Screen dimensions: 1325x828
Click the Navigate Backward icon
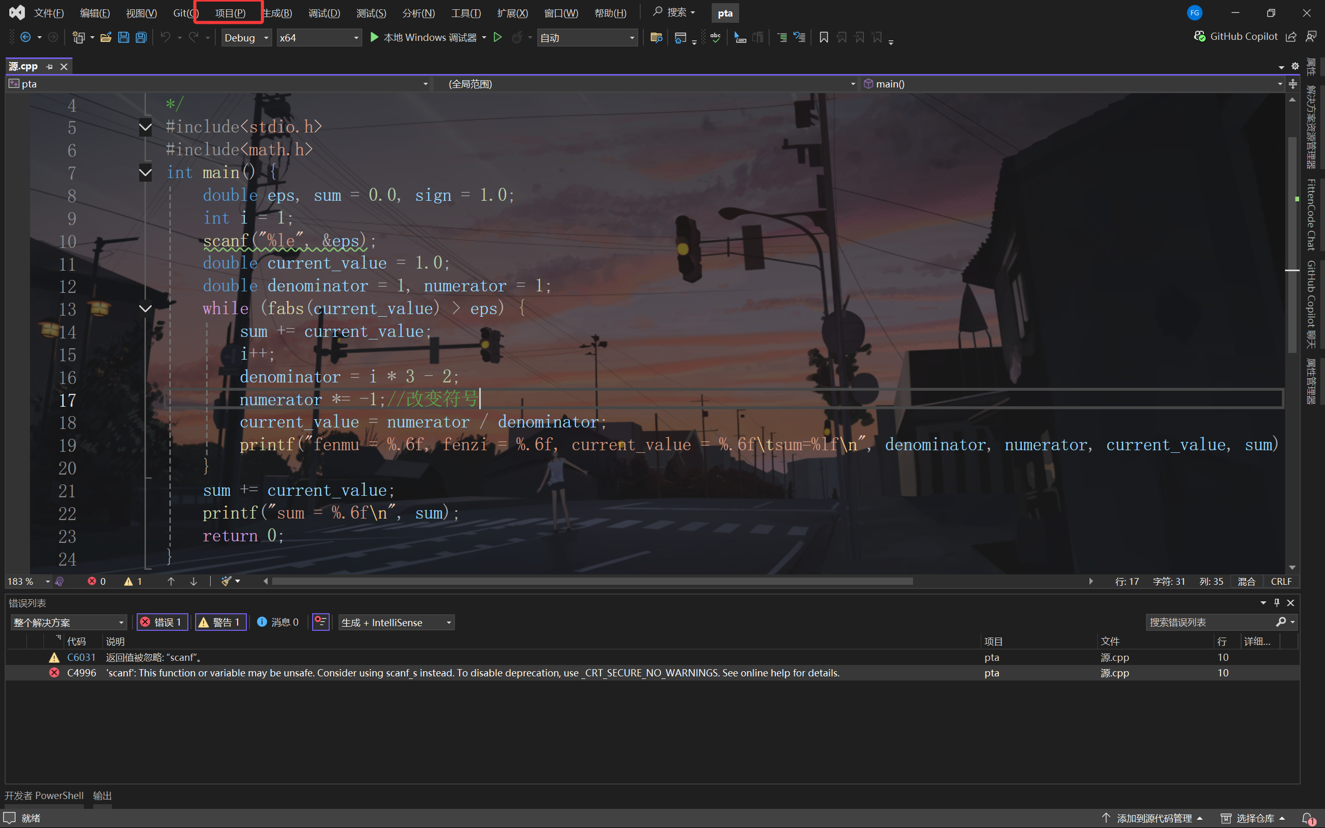pos(26,37)
